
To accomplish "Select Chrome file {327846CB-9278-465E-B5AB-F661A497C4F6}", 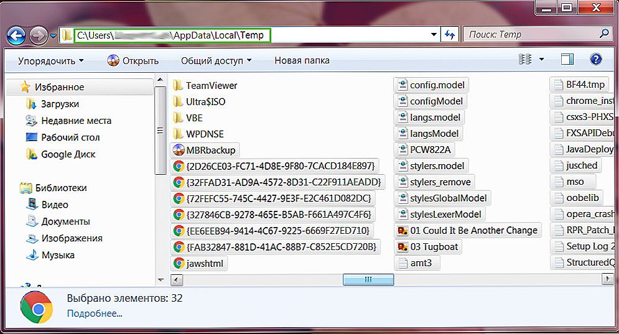I will tap(272, 215).
